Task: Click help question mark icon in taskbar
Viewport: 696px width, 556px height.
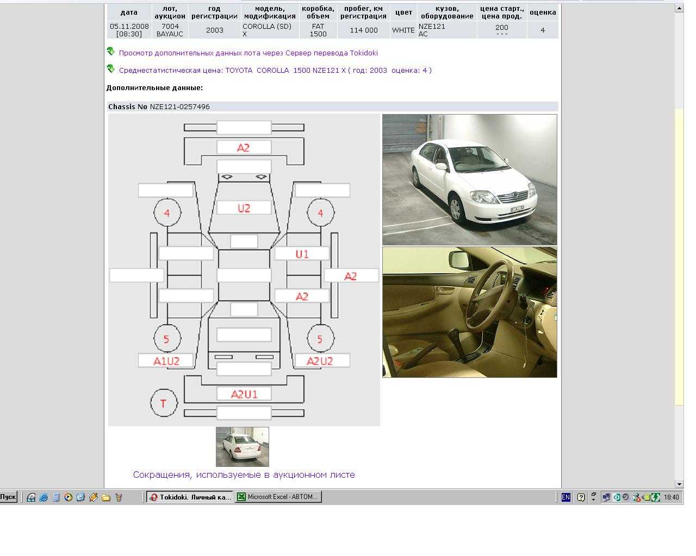Action: pos(581,497)
